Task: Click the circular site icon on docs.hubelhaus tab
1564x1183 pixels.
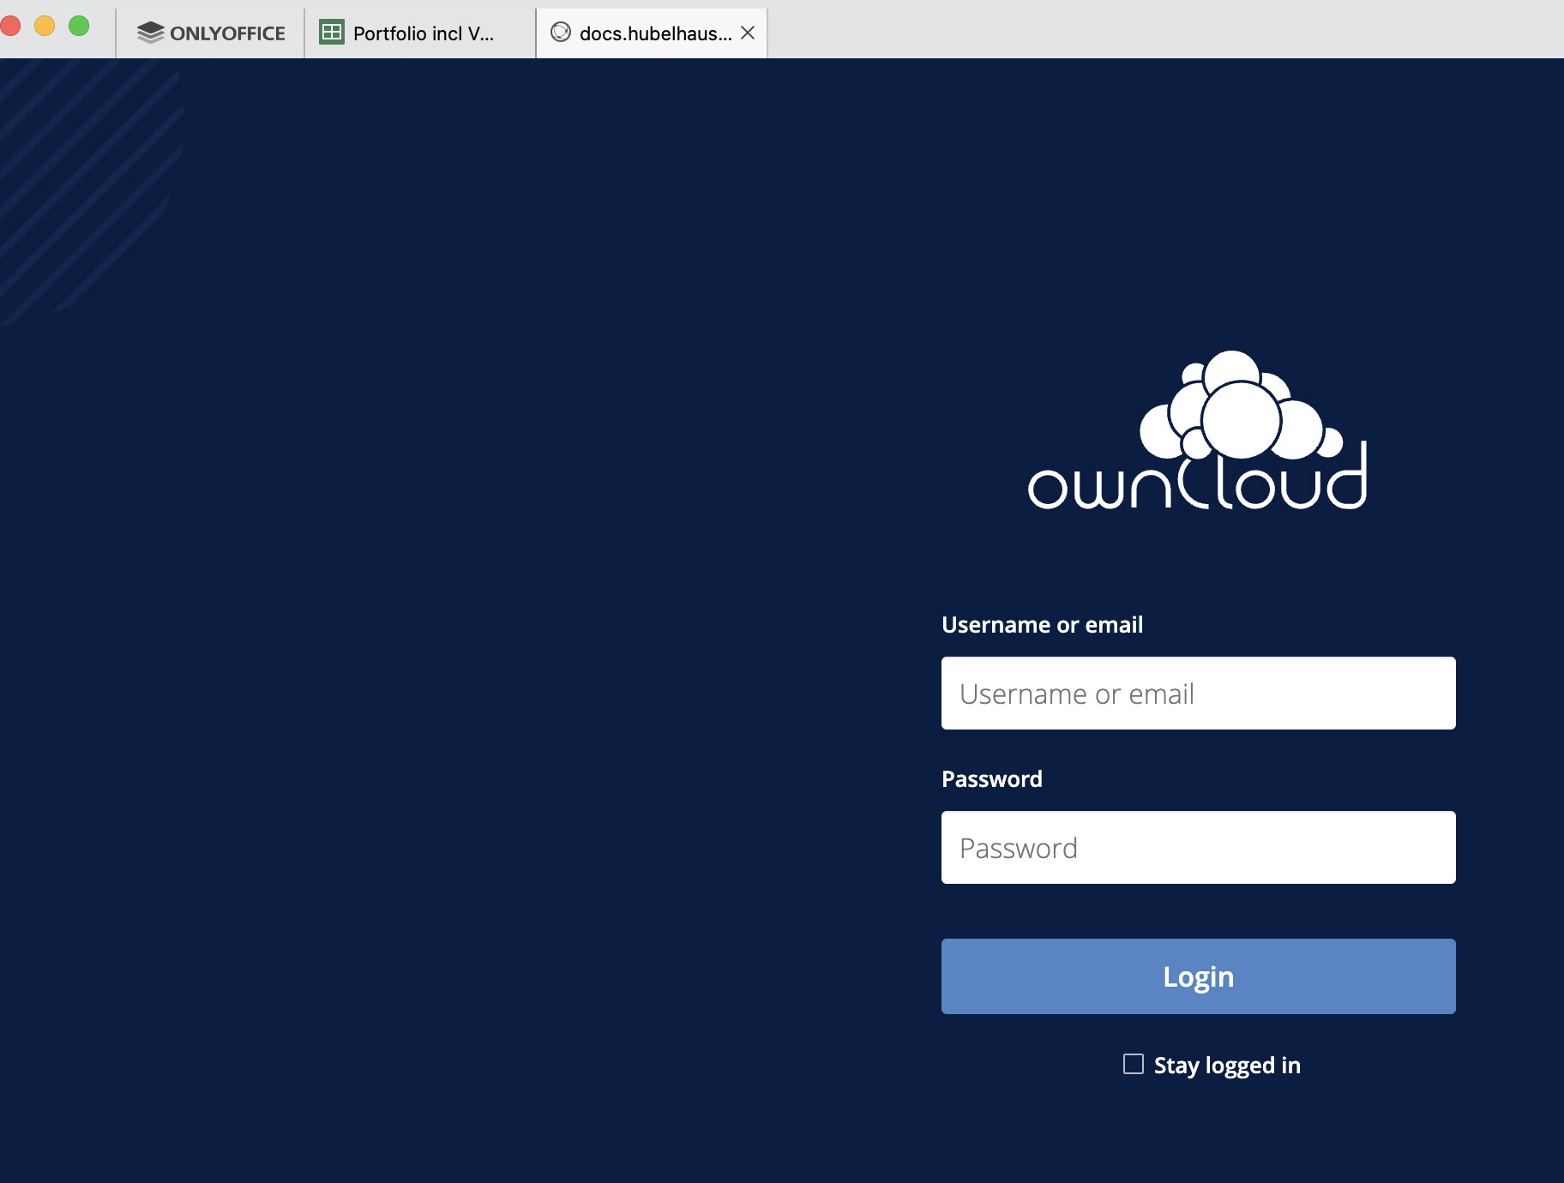Action: (561, 33)
